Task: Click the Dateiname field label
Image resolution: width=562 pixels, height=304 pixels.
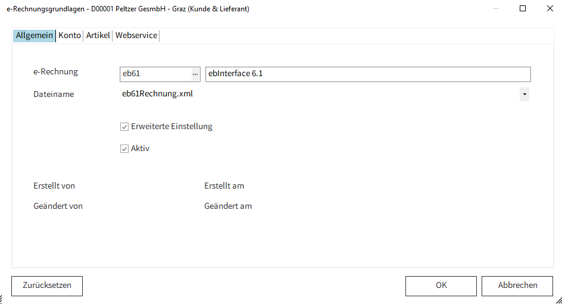Action: tap(54, 94)
